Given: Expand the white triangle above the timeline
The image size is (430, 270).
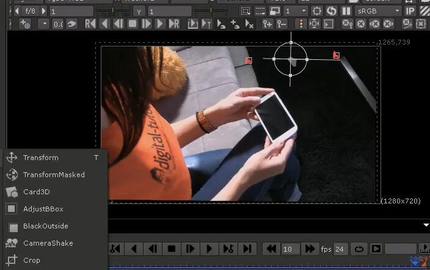Looking at the screenshot, I should [426, 225].
